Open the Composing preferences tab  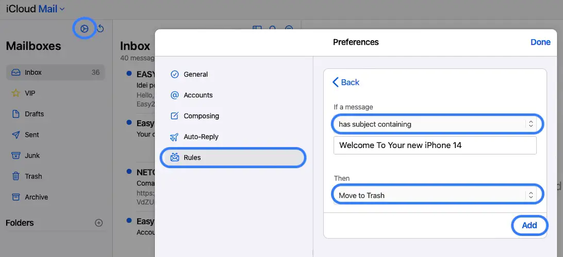tap(201, 116)
